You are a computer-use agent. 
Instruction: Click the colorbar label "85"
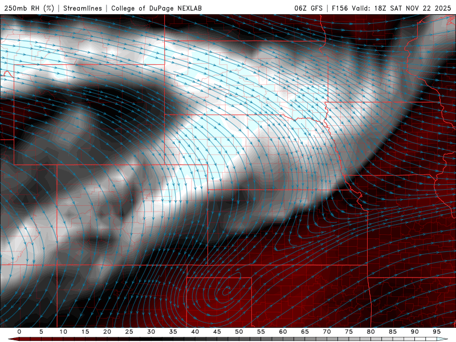393,332
